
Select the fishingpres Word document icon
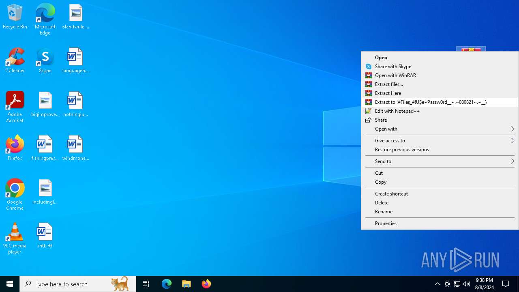point(45,148)
